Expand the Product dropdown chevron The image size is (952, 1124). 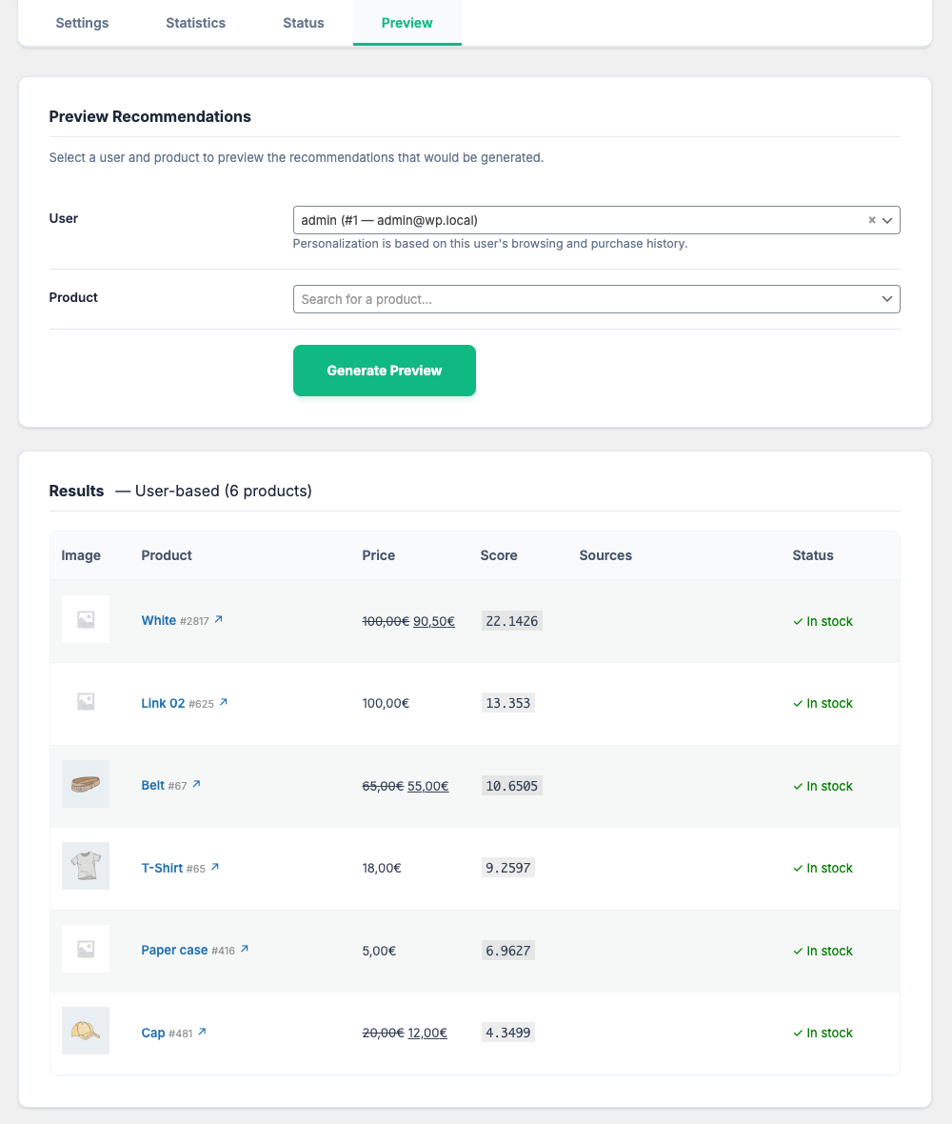[887, 299]
